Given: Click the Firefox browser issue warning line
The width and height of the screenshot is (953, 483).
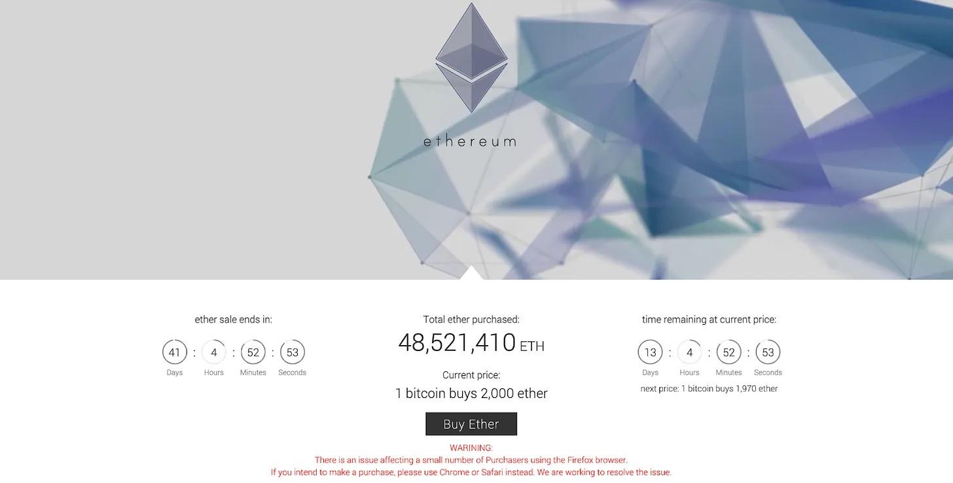Looking at the screenshot, I should tap(471, 460).
